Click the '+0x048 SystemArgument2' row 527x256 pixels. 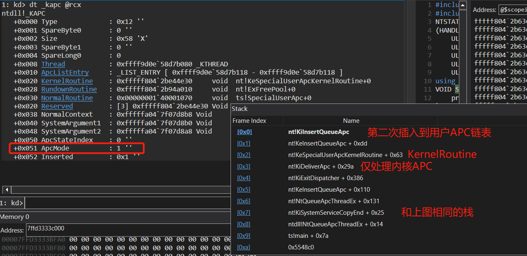point(113,131)
